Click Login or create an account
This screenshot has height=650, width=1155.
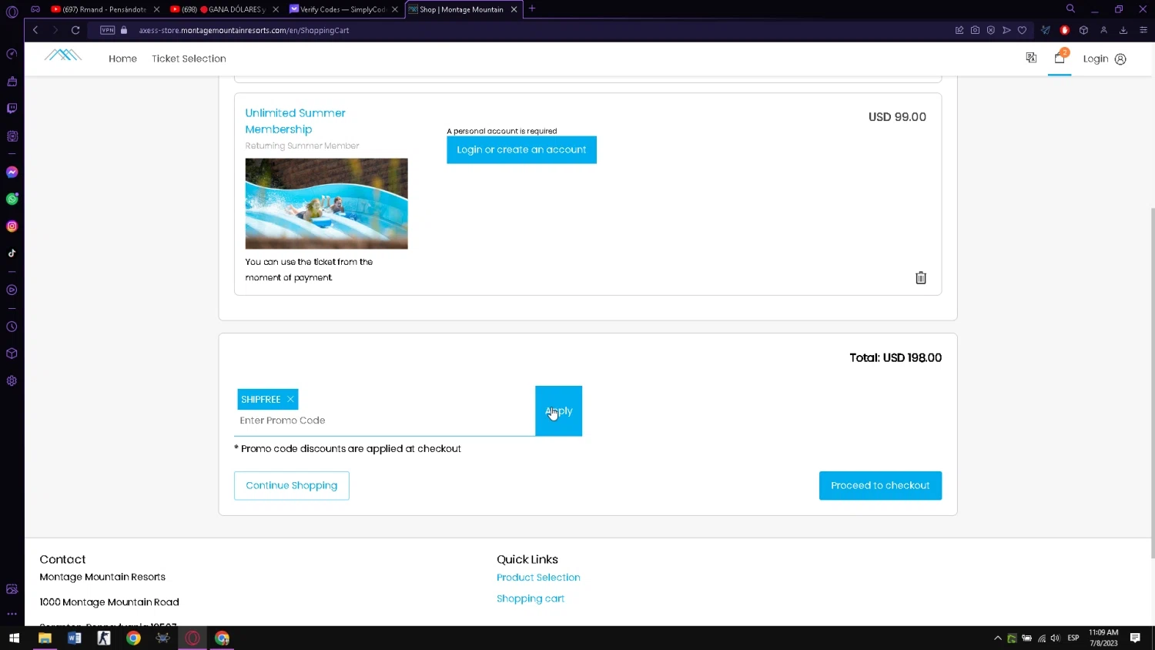click(521, 149)
